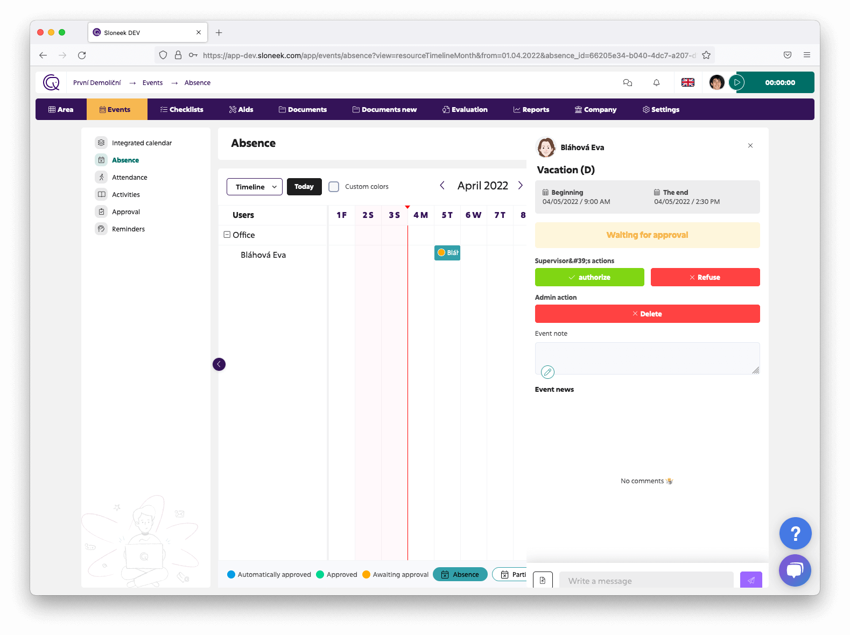Collapse the Office group in users list
Viewport: 850px width, 635px height.
(x=227, y=235)
